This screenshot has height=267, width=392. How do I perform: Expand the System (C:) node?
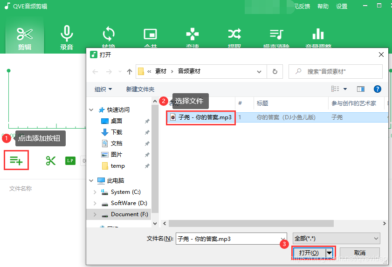pyautogui.click(x=95, y=192)
